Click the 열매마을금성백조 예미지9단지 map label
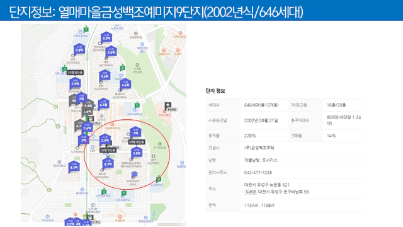This screenshot has width=403, height=227. [132, 165]
